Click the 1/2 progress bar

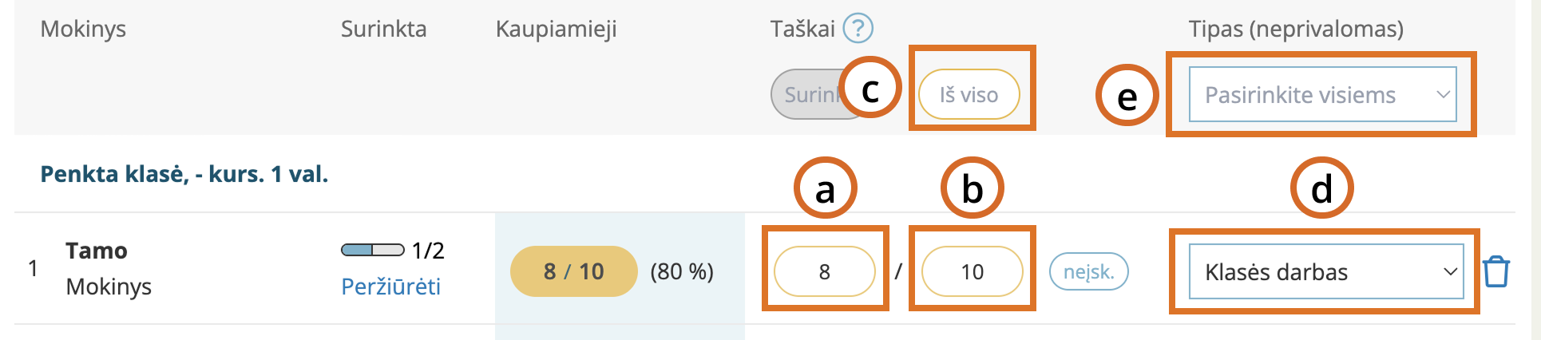pos(373,251)
